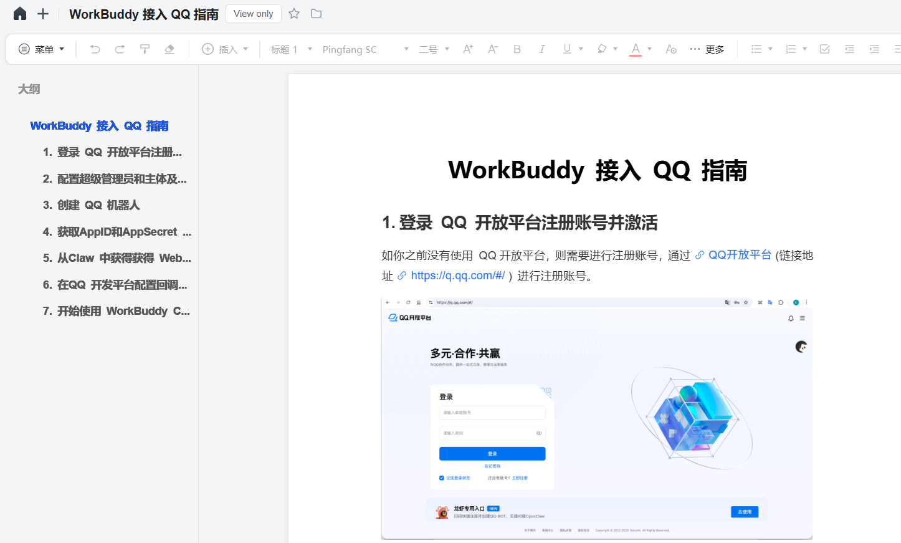Click the undo arrow icon
This screenshot has width=901, height=543.
[95, 49]
